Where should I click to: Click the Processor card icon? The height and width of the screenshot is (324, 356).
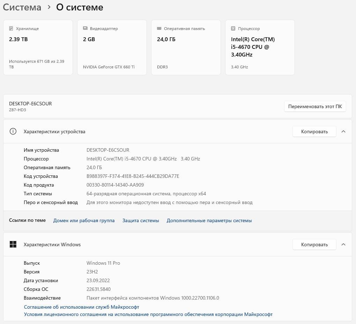(x=233, y=28)
